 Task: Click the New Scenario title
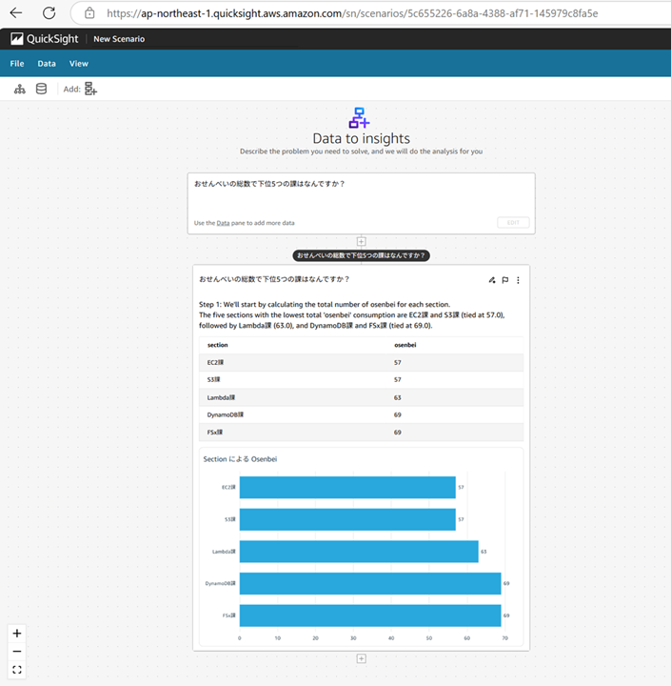point(119,39)
